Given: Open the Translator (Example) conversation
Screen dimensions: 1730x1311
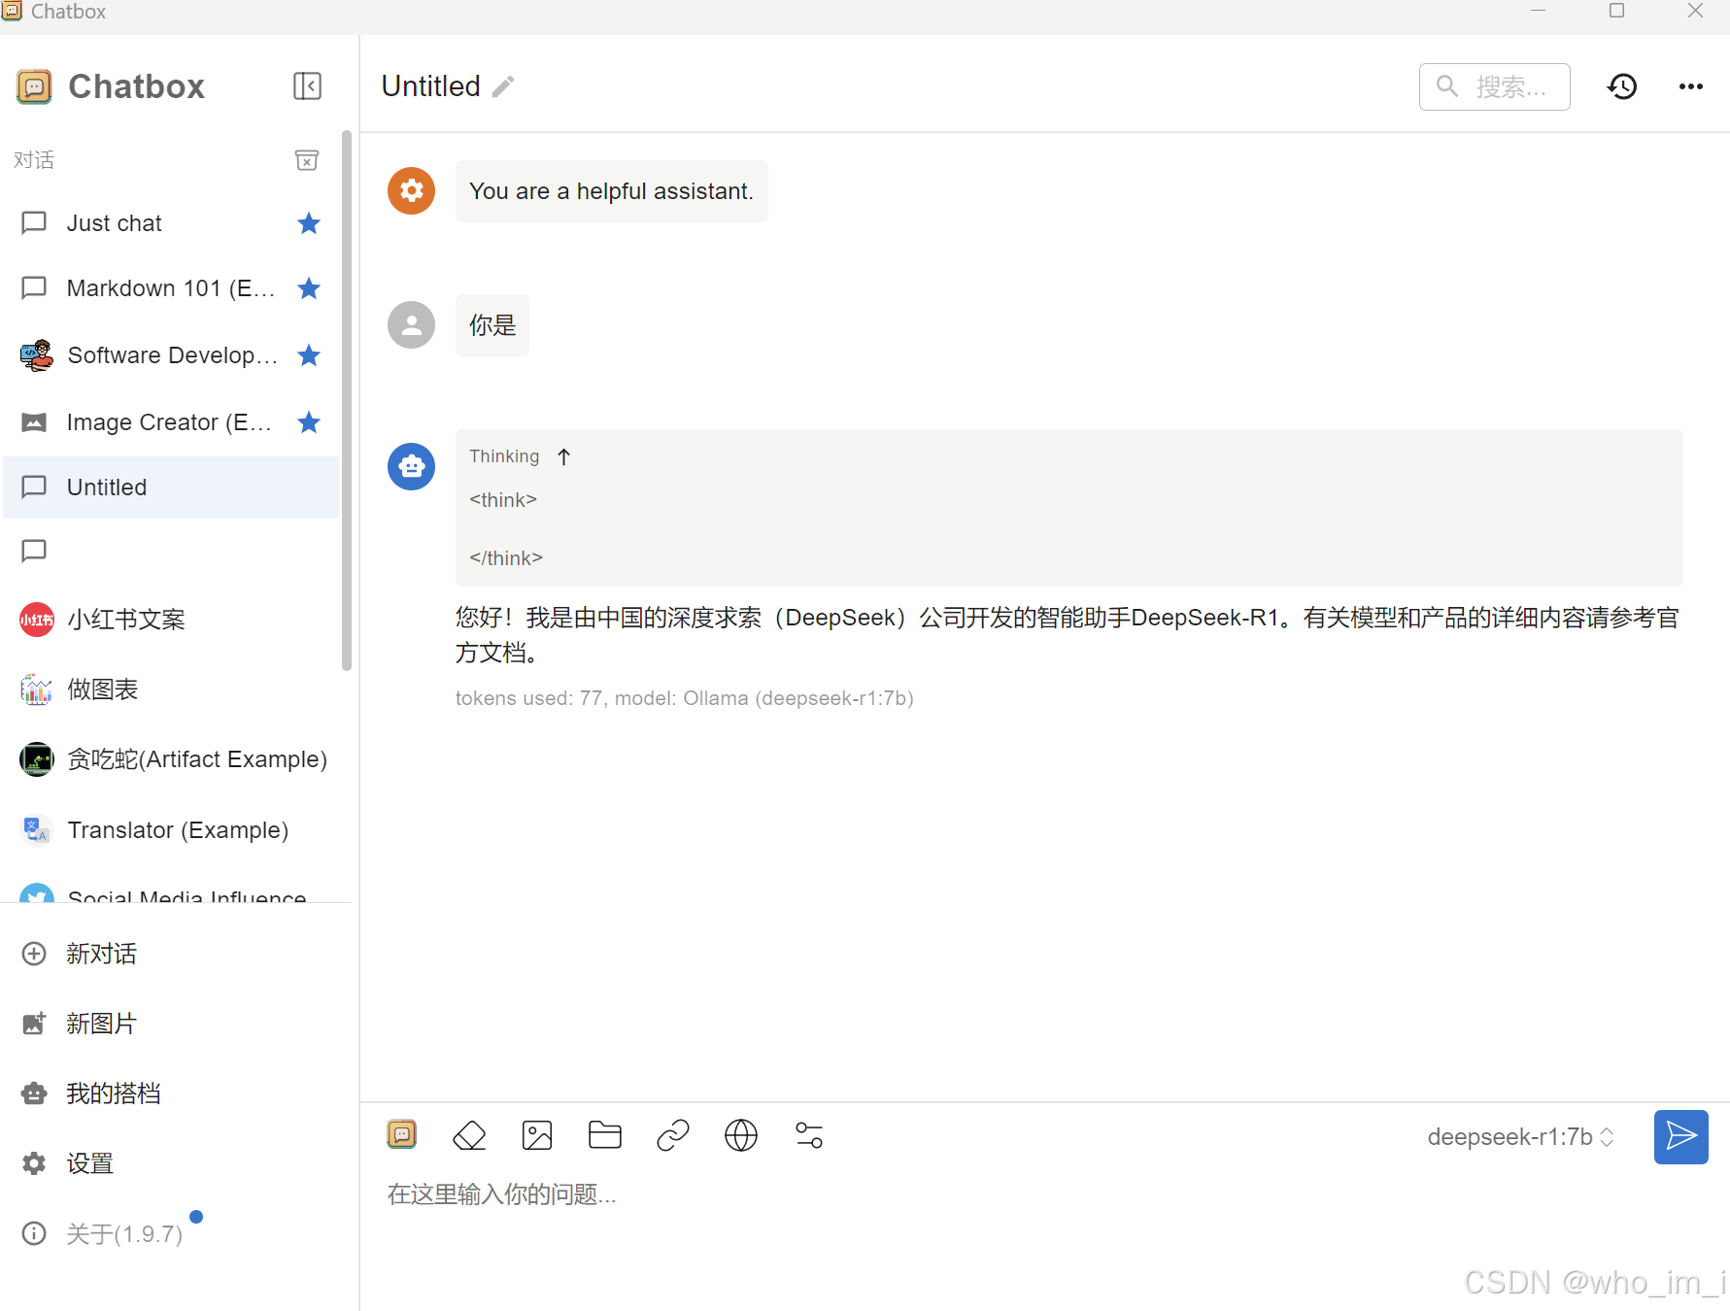Looking at the screenshot, I should 171,830.
